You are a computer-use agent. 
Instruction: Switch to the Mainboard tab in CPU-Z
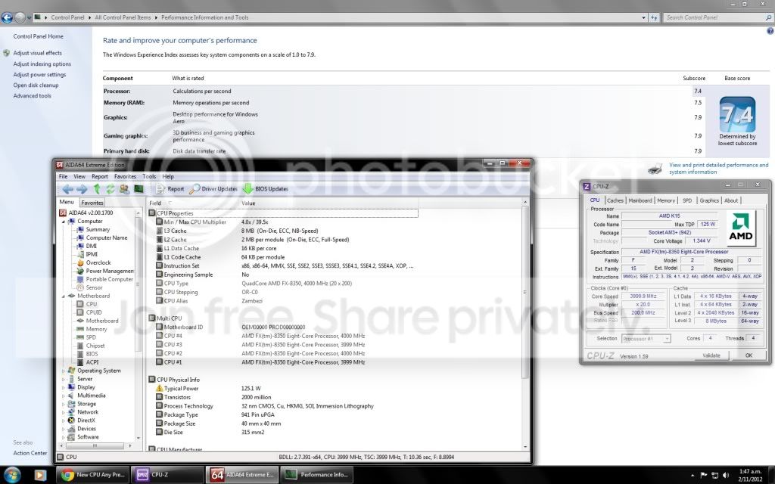tap(640, 200)
